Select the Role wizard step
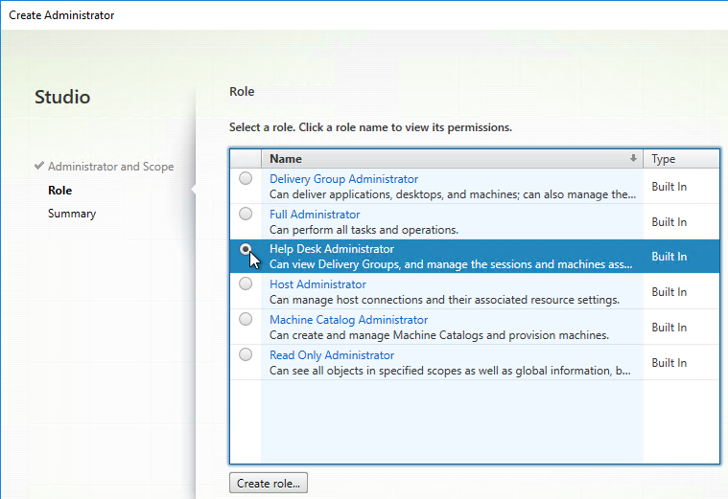Image resolution: width=728 pixels, height=499 pixels. point(59,191)
